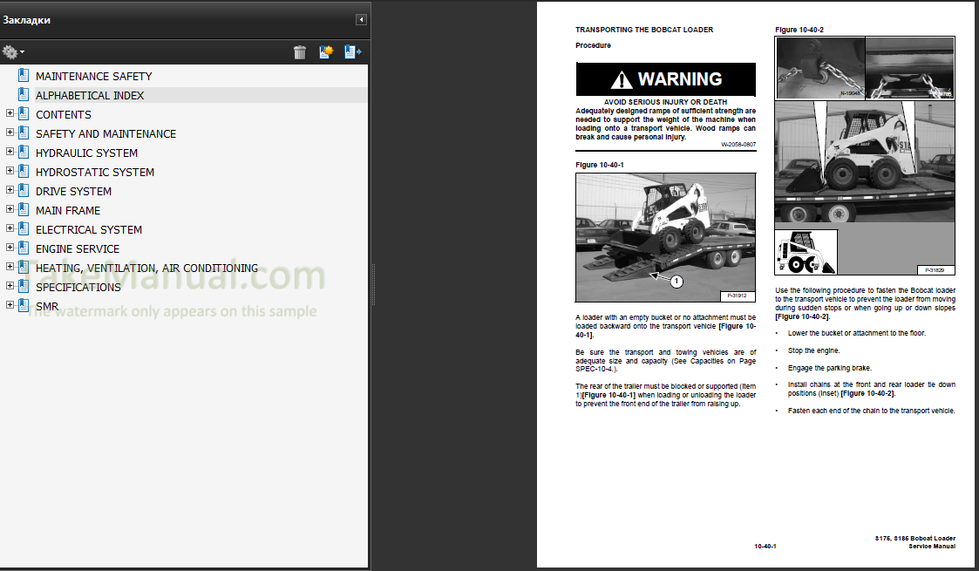Go to the DRIVE SYSTEM bookmark
Screen dimensions: 979x571
coord(73,191)
